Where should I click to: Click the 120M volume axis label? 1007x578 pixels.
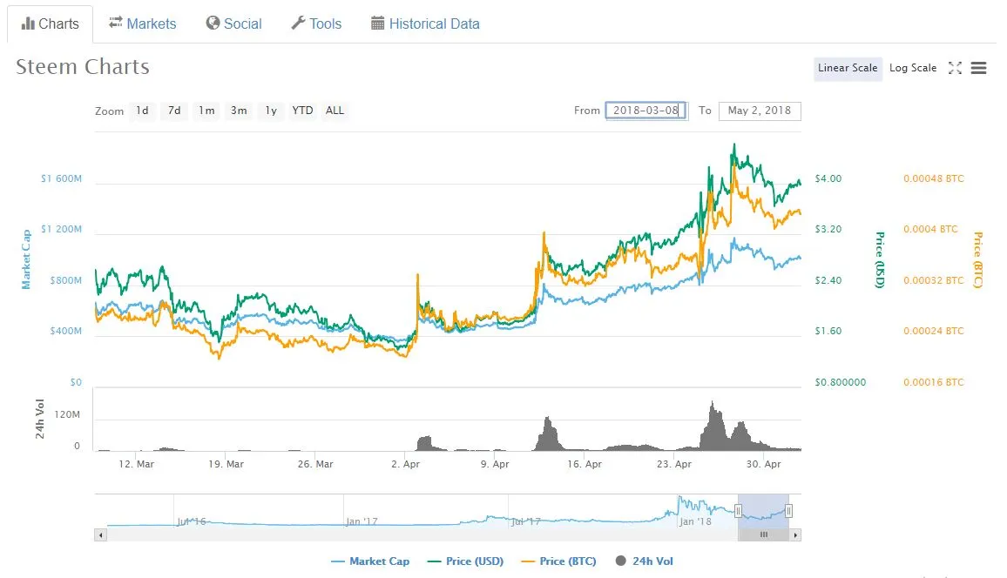pyautogui.click(x=67, y=414)
